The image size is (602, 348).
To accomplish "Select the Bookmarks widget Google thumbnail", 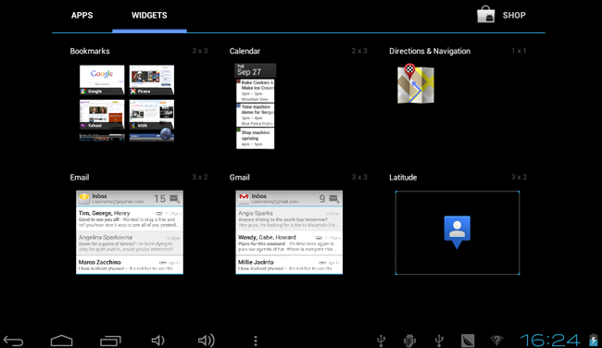I will point(102,80).
